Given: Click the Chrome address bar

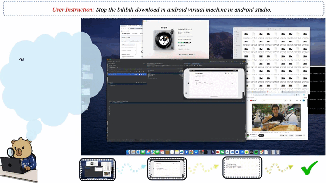Looking at the screenshot, I should click(274, 95).
